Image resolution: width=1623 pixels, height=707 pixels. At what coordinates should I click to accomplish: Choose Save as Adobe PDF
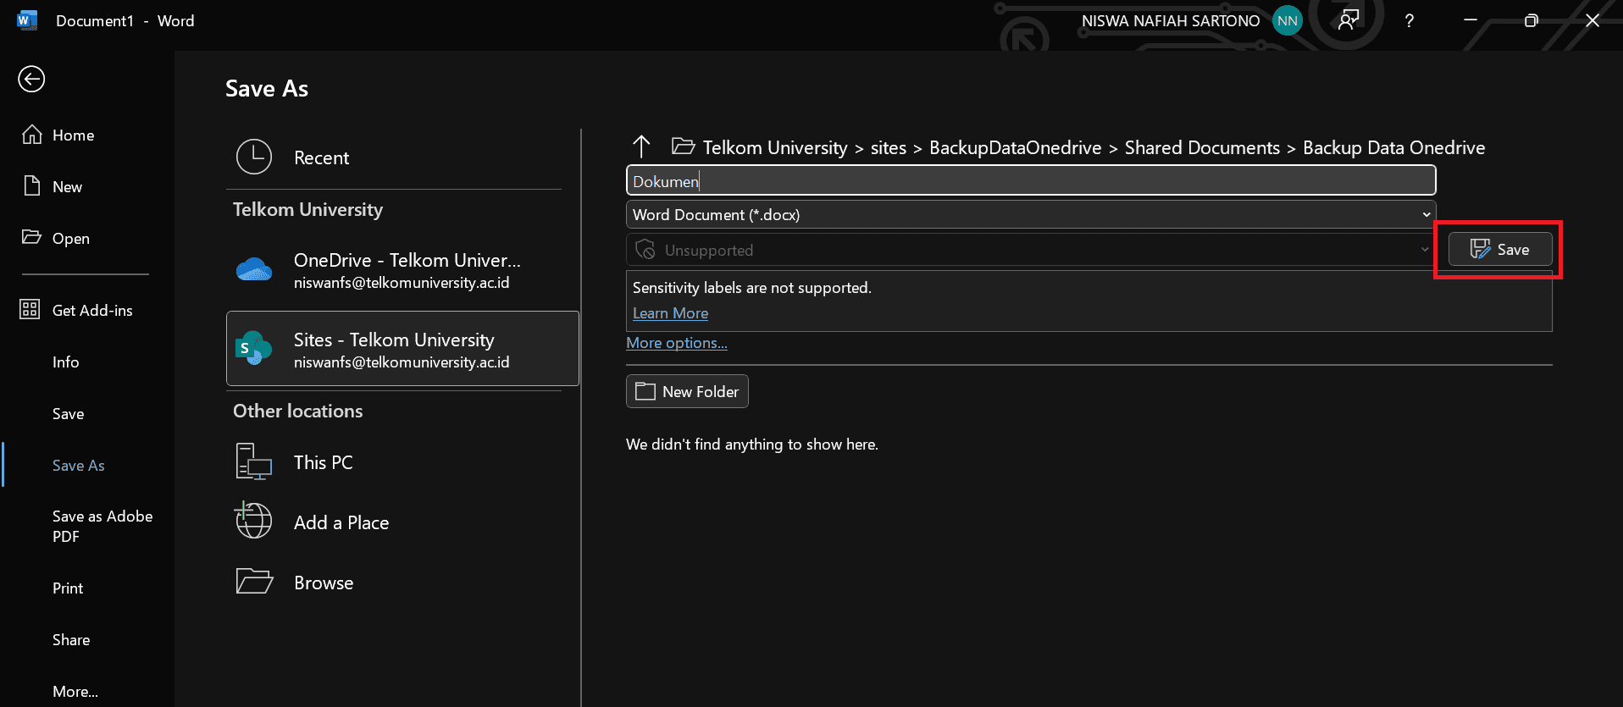102,527
